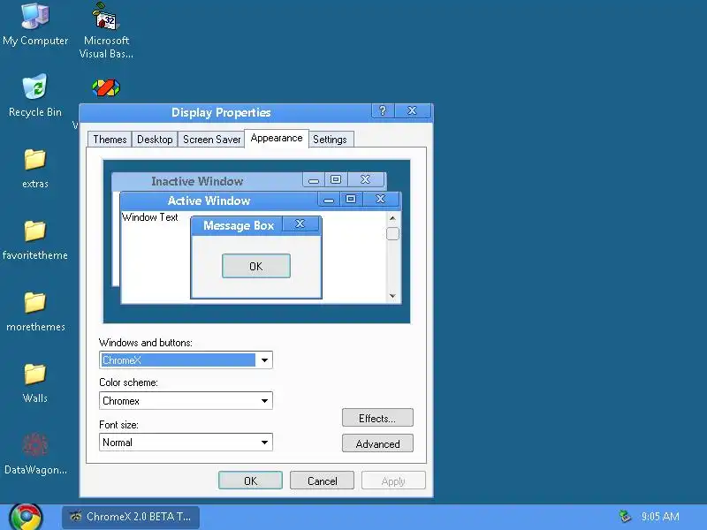Open the DataWagon desktop shortcut
The height and width of the screenshot is (530, 707).
(x=35, y=454)
